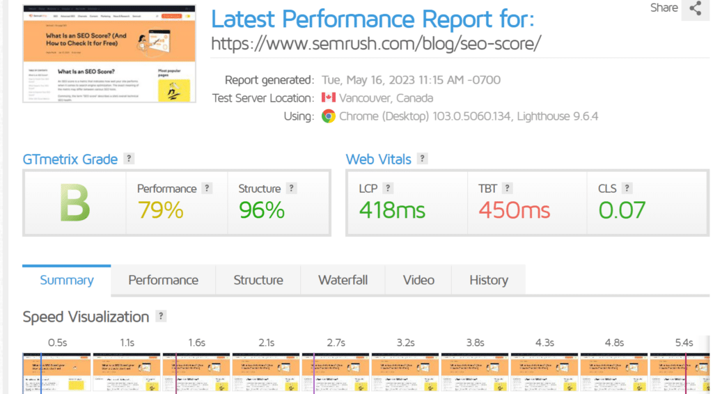Select the Summary tab

click(x=67, y=281)
